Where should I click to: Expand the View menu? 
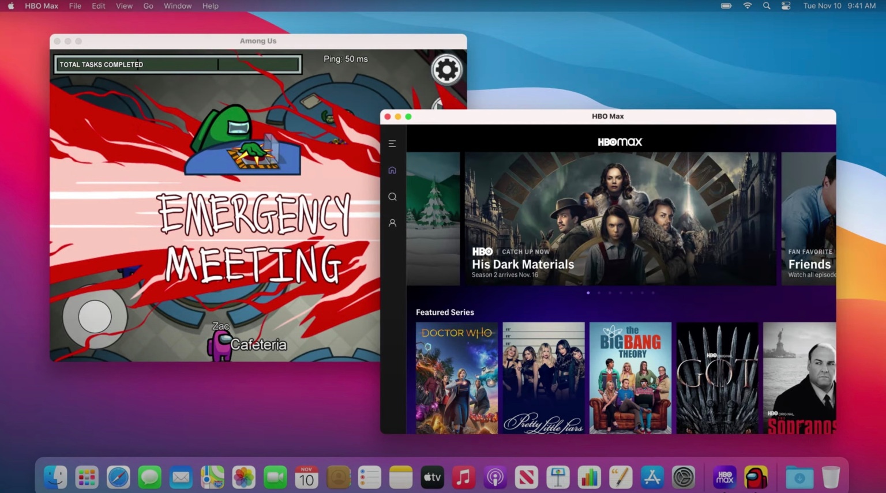click(124, 6)
